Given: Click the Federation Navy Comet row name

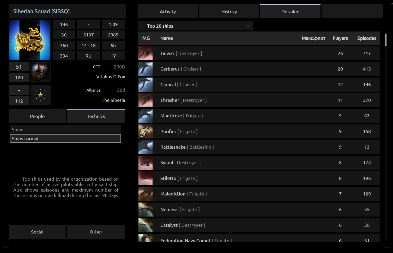Looking at the screenshot, I should pyautogui.click(x=196, y=240).
